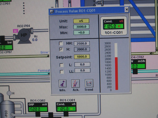Click the Setpoint field showing 1800.0
The image size is (158, 118).
(x=82, y=57)
